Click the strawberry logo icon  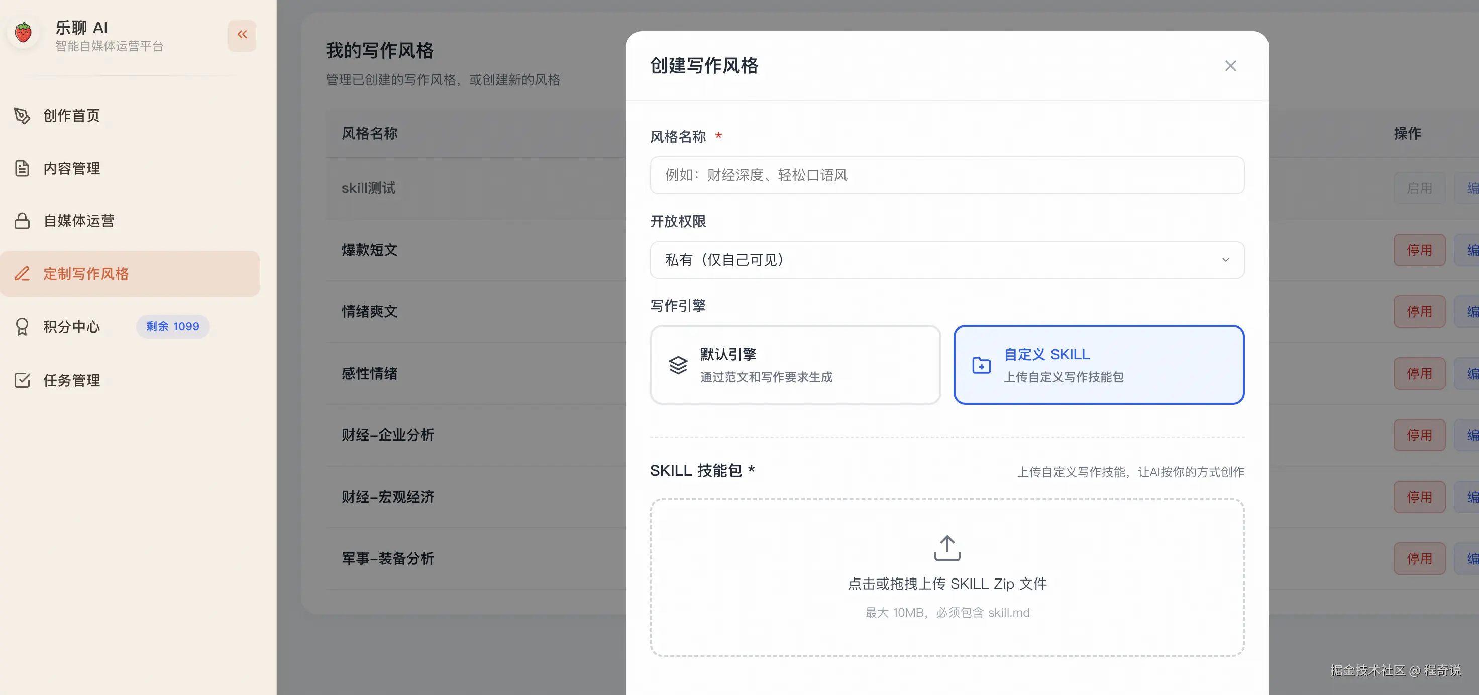pos(23,33)
